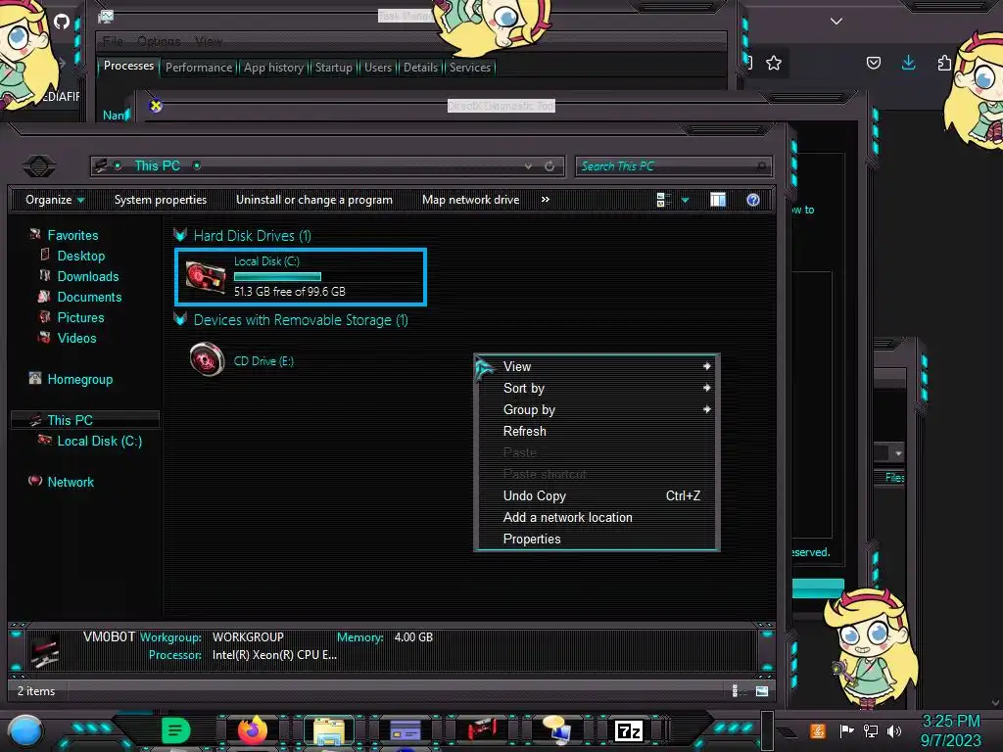Open the Sort by submenu
The width and height of the screenshot is (1003, 752).
click(x=597, y=388)
